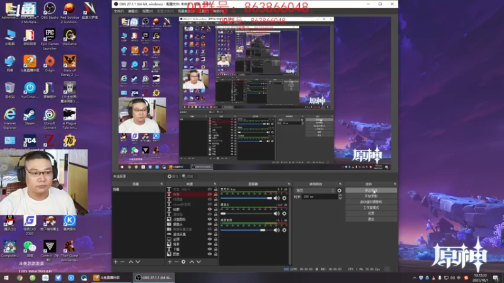Open source Filters button above docks
The height and width of the screenshot is (283, 504).
click(188, 177)
